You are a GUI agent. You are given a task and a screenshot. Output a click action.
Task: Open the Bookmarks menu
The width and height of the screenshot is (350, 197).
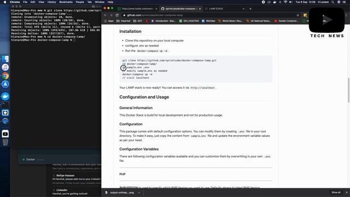click(x=66, y=2)
